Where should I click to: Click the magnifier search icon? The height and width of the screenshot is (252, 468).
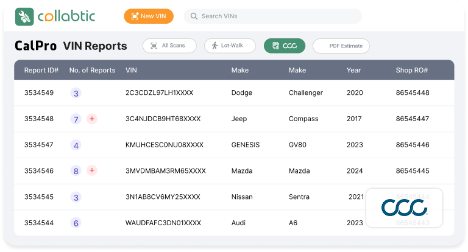click(193, 16)
